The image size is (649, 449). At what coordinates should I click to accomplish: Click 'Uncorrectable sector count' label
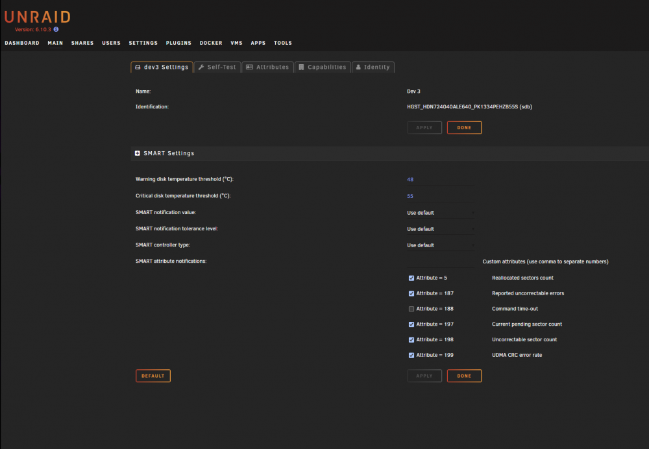[x=524, y=339]
